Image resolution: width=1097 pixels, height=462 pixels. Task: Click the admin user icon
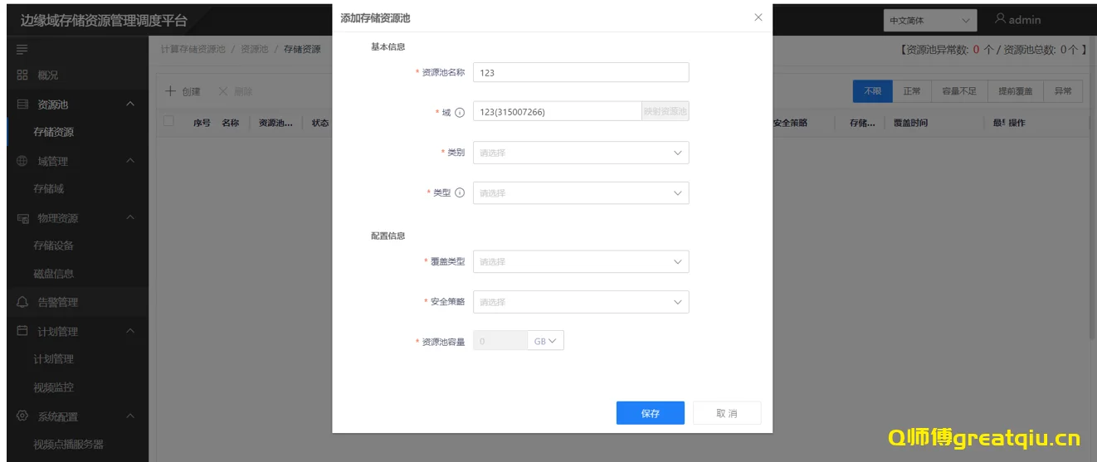click(x=1001, y=20)
